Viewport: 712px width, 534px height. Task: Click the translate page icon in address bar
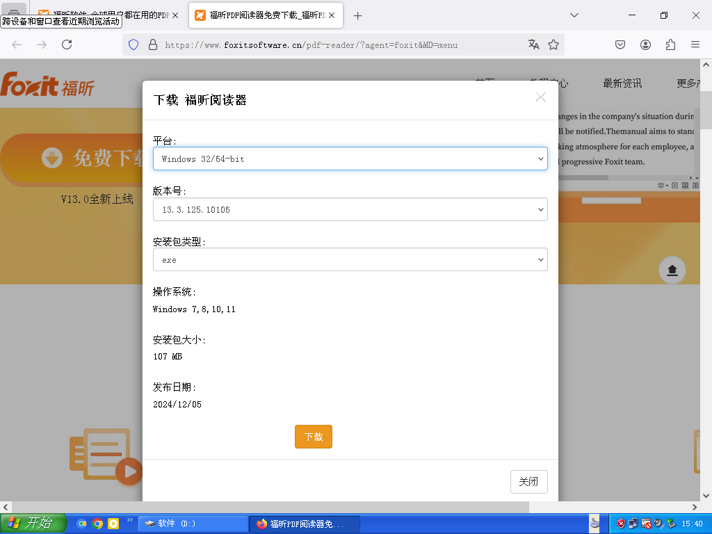(x=533, y=44)
